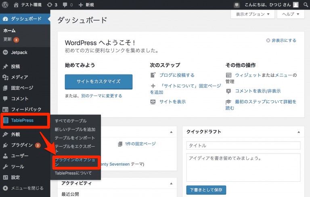Click こんにちは、ひつじ さん account text
Screen dimensions: 310x197
(x=268, y=5)
